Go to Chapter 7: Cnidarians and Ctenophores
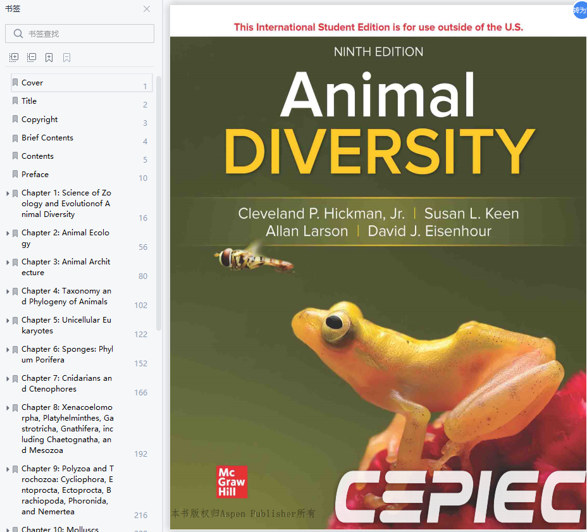Screen dimensions: 587x532 point(66,384)
